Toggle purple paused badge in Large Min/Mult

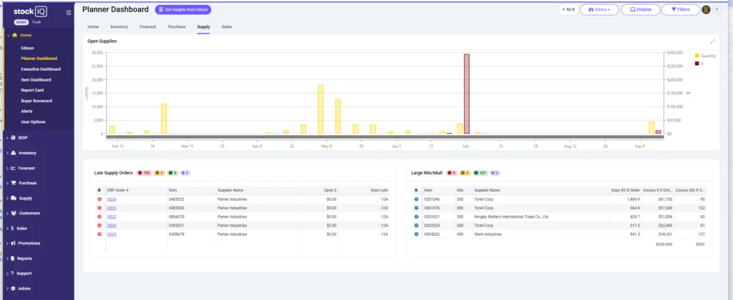tap(495, 173)
